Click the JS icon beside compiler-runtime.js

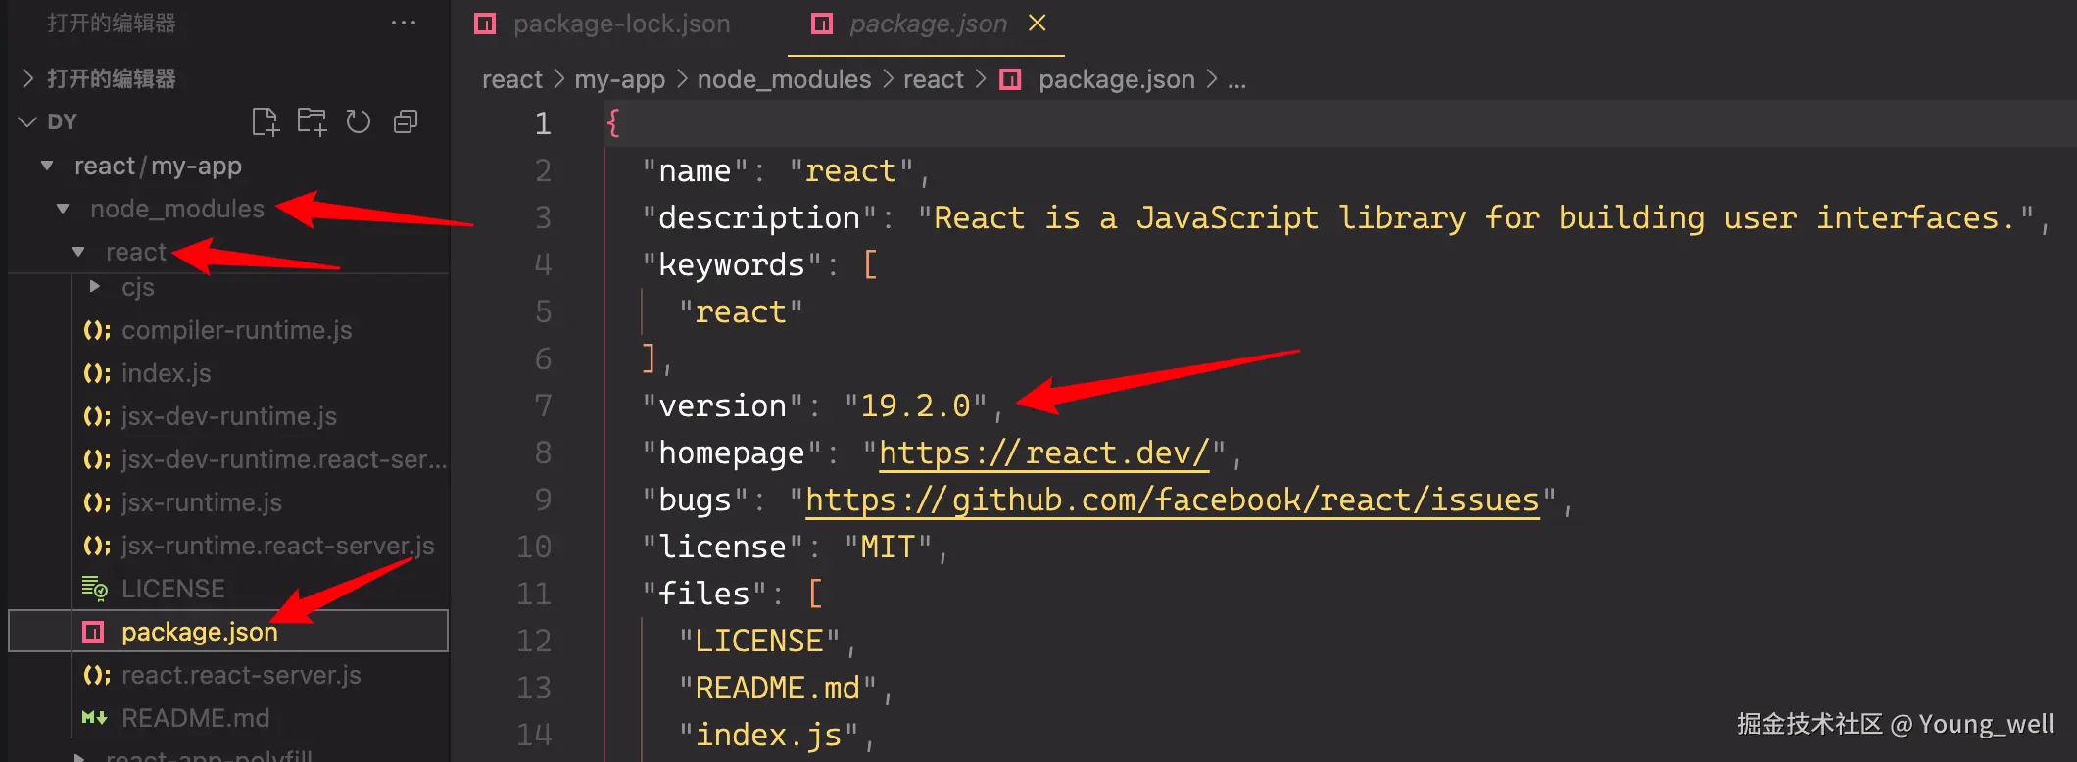pos(96,330)
